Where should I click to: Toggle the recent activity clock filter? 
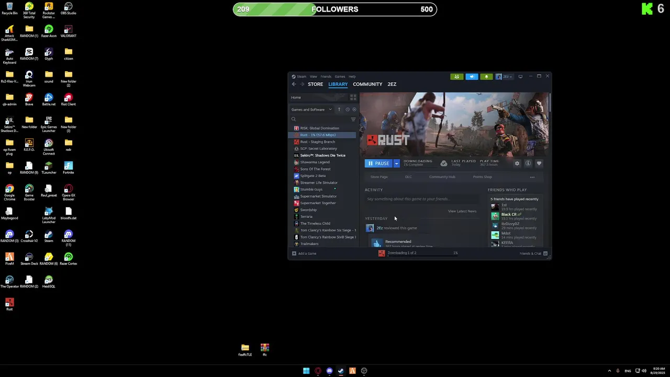[347, 109]
